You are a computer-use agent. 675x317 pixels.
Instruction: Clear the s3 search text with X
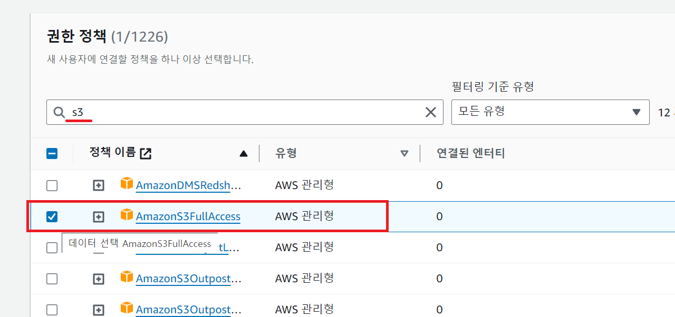coord(431,112)
